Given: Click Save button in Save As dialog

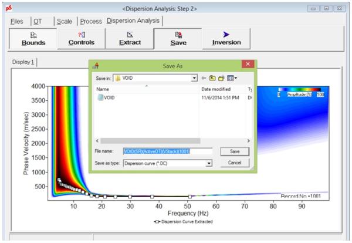Looking at the screenshot, I should 234,151.
